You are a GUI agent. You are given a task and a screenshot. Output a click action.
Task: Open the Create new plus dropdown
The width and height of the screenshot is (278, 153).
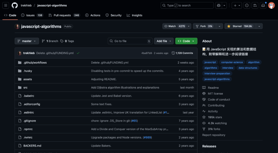237,5
